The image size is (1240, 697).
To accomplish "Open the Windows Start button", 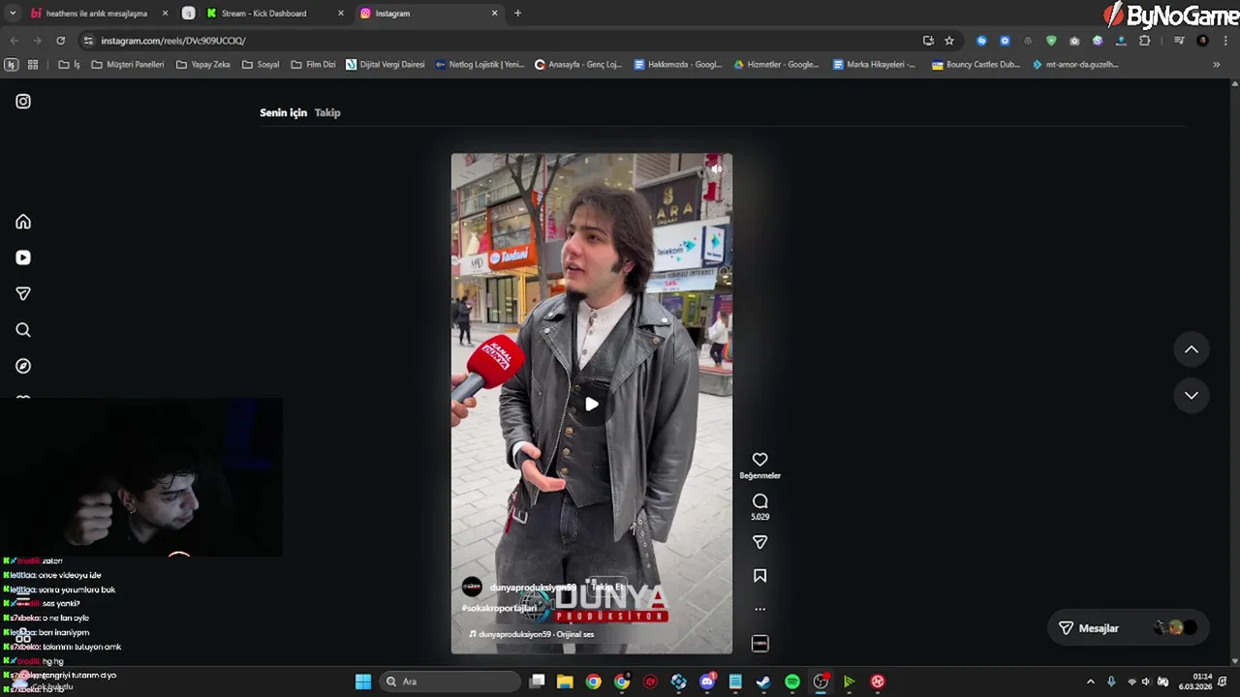I will [x=363, y=682].
